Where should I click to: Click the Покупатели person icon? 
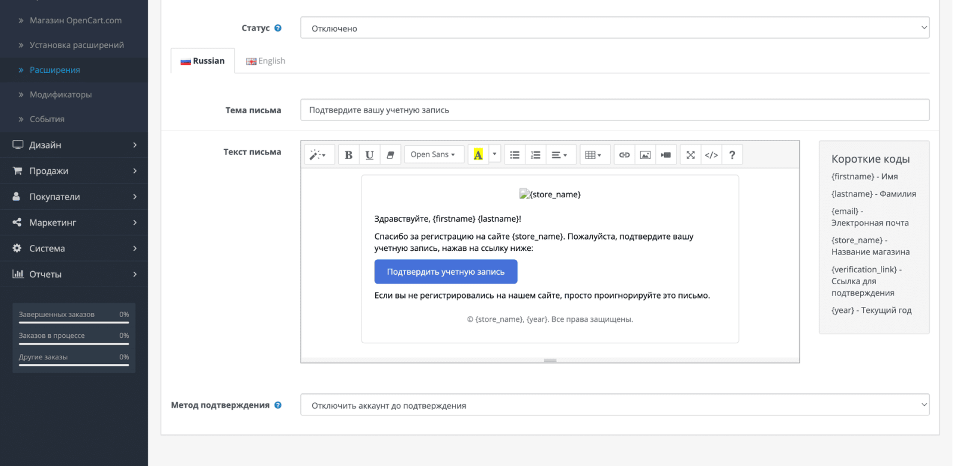[17, 196]
